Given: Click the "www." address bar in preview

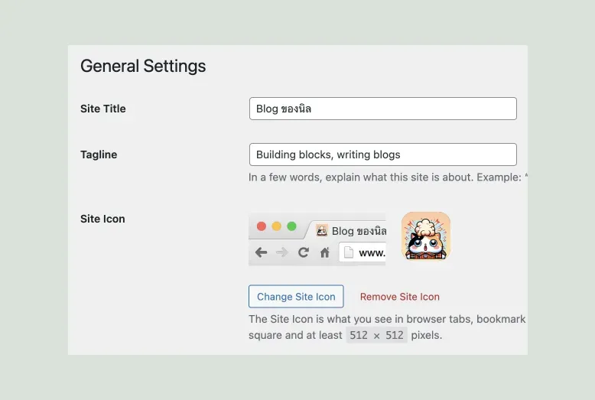Looking at the screenshot, I should pyautogui.click(x=371, y=252).
